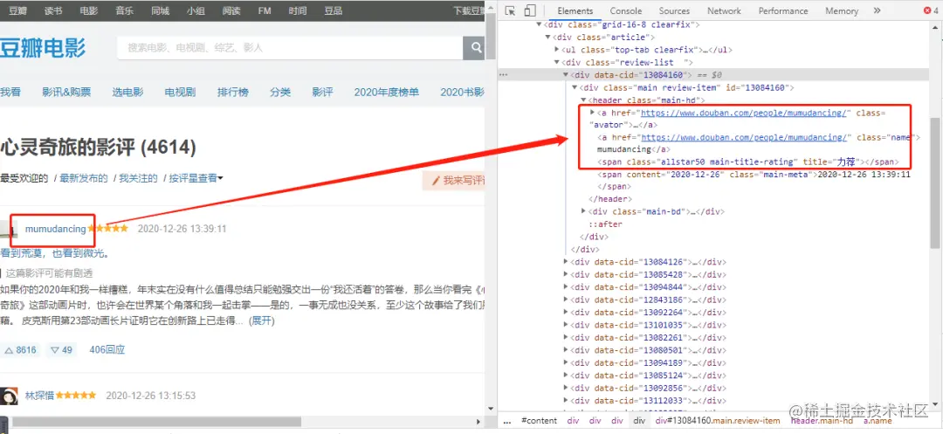
Task: Focus the movie search input field
Action: pos(290,48)
